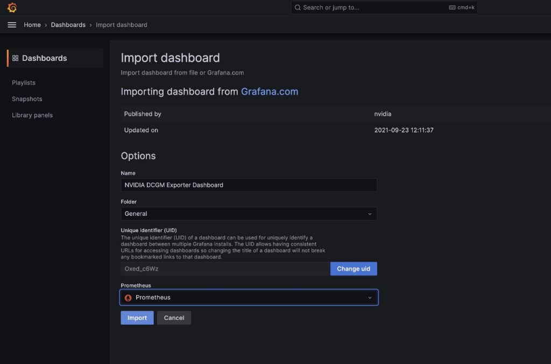Click the Options heading
Viewport: 551px width, 364px height.
pyautogui.click(x=138, y=156)
